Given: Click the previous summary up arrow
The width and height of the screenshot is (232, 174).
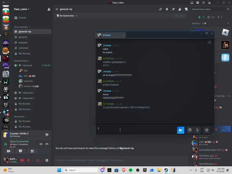Looking at the screenshot, I should click(176, 16).
